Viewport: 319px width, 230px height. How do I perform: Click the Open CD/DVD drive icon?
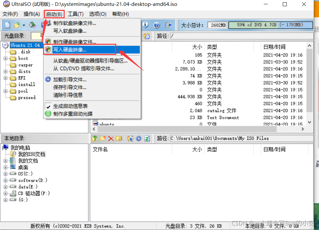coord(32,25)
